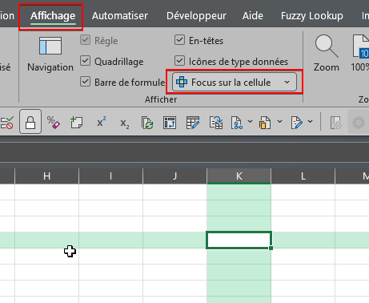Click the percent eraser icon
The image size is (369, 303).
[x=54, y=123]
